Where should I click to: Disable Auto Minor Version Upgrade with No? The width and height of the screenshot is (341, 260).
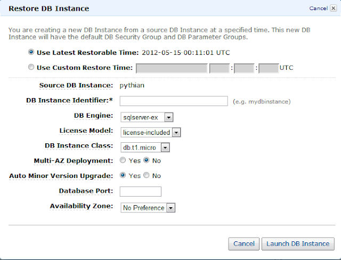click(147, 175)
